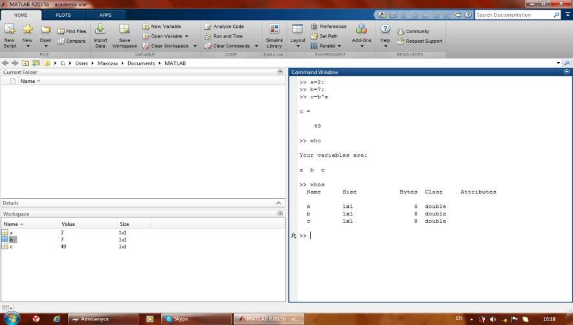Image resolution: width=573 pixels, height=325 pixels.
Task: Select the MATLAB path segment
Action: (175, 63)
